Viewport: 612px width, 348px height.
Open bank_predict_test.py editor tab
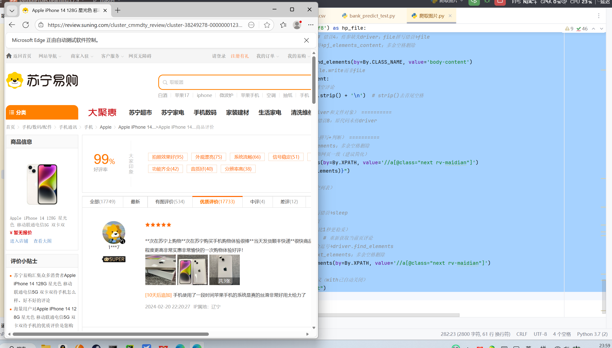(x=372, y=16)
